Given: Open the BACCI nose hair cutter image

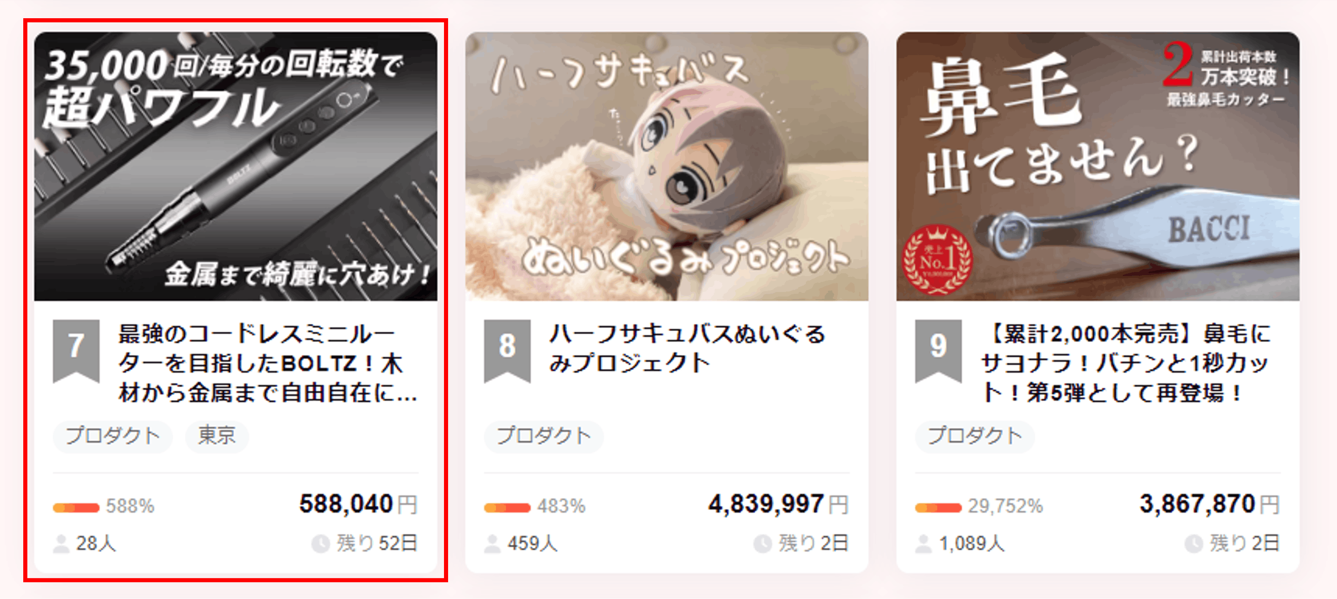Looking at the screenshot, I should coord(1098,166).
